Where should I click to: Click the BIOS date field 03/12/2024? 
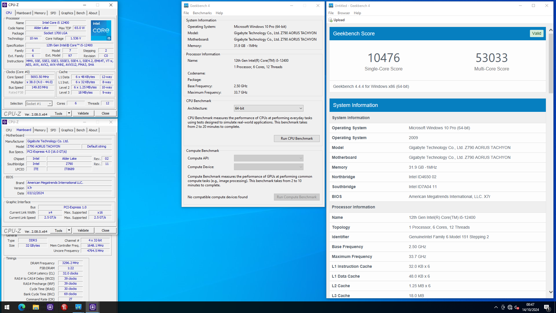click(x=69, y=193)
